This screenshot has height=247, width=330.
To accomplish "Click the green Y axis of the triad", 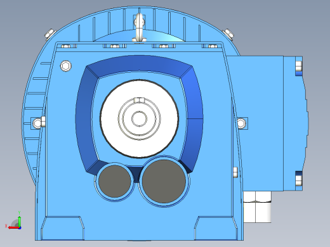I will click(x=19, y=220).
